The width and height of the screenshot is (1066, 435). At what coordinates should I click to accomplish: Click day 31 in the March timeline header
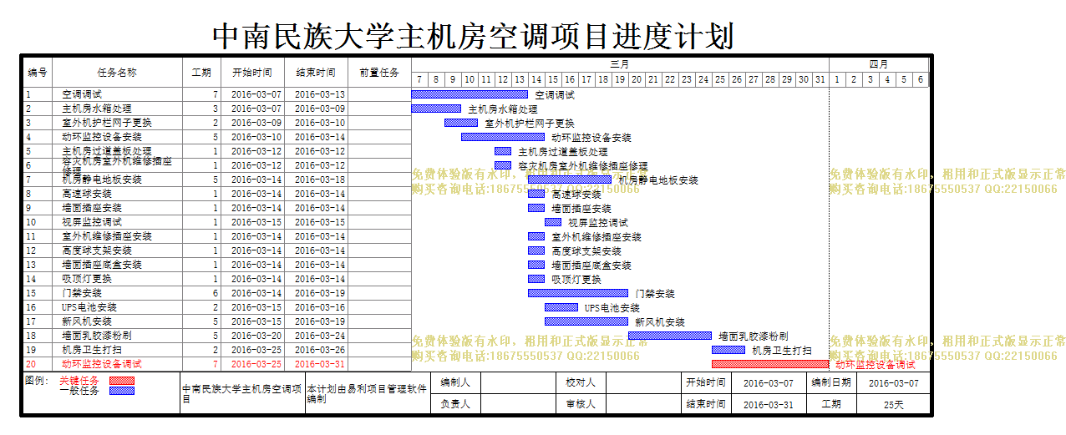(x=820, y=79)
